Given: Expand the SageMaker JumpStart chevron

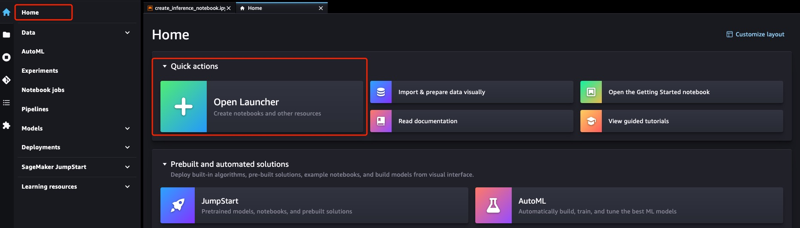Looking at the screenshot, I should coord(127,167).
